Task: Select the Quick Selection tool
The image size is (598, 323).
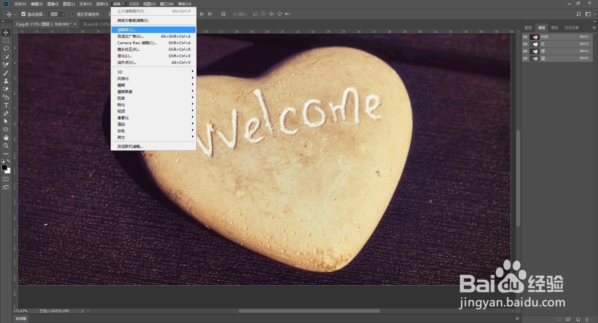Action: (6, 57)
